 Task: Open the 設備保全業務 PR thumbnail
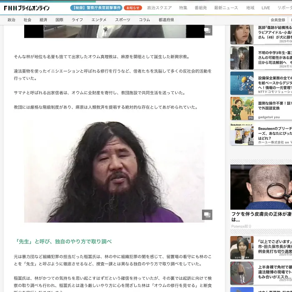(x=242, y=83)
